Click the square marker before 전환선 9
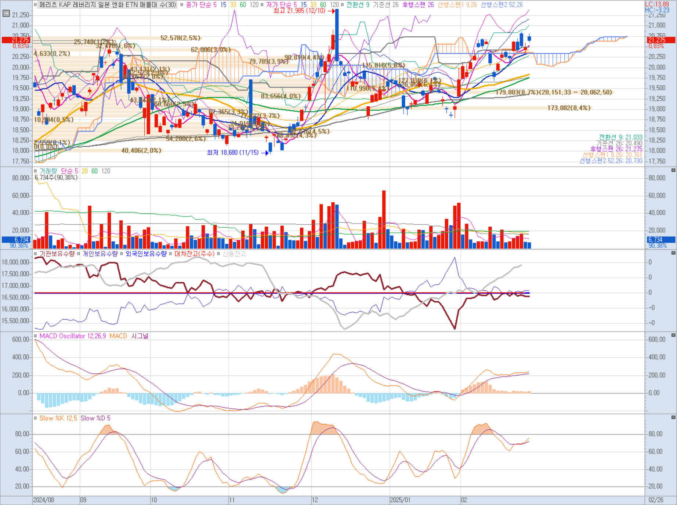The width and height of the screenshot is (677, 505). click(x=343, y=5)
